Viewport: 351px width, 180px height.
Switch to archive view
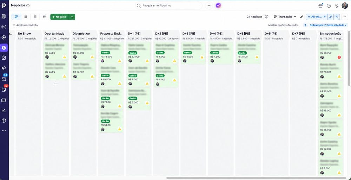(x=44, y=17)
